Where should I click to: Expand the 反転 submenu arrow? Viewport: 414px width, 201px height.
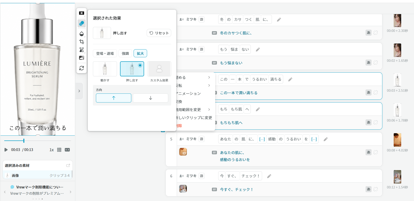click(209, 85)
